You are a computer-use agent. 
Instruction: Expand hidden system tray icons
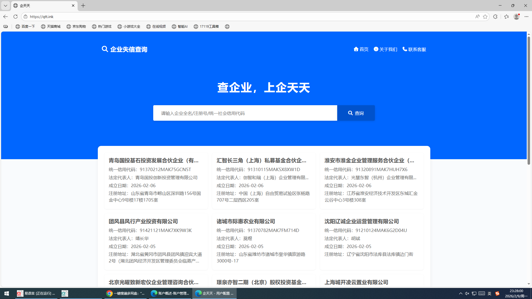(x=461, y=293)
